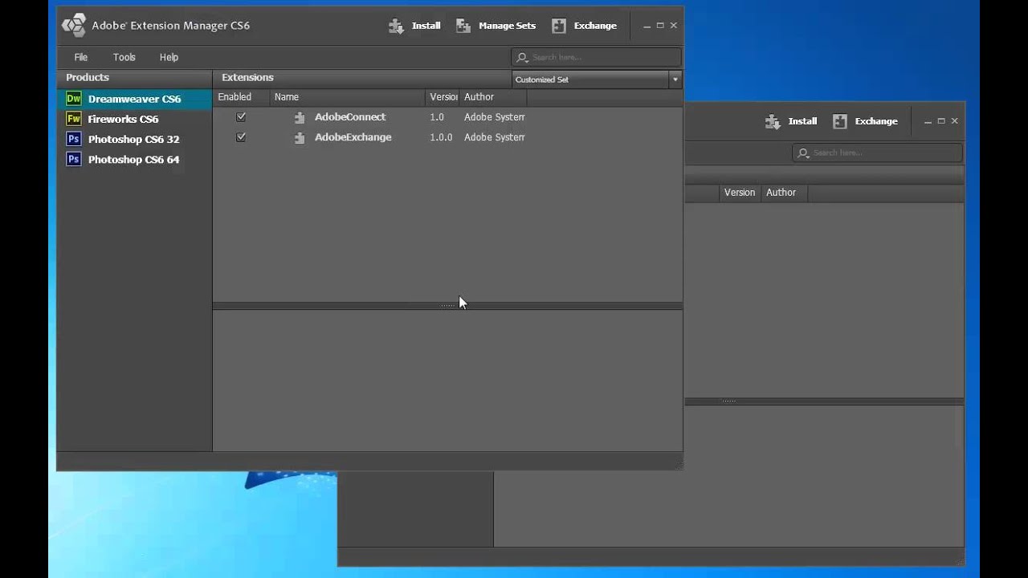Click the Exchange icon in front window
1028x578 pixels.
(559, 26)
